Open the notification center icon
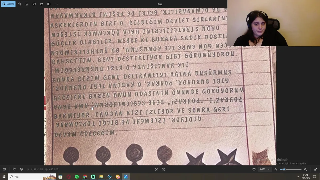The width and height of the screenshot is (320, 180). coord(314,177)
